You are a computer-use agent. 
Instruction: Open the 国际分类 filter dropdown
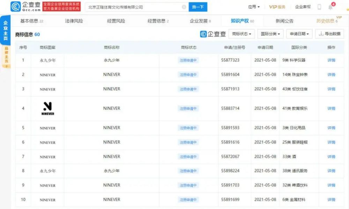270,34
